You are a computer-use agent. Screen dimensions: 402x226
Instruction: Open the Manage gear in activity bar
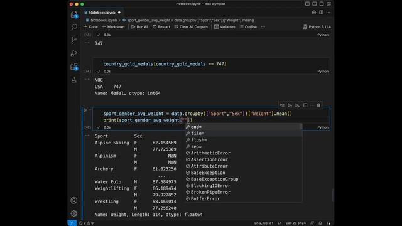pos(74,213)
